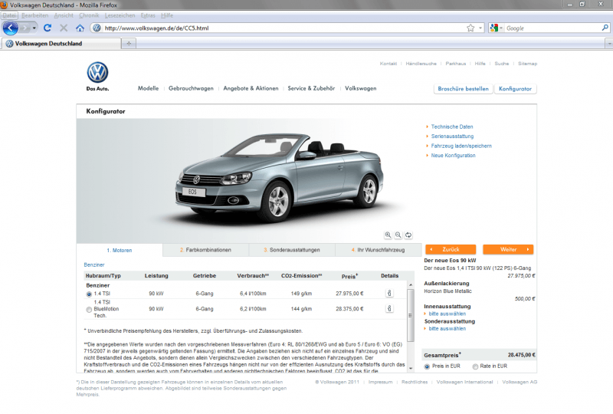Choose Sonderausstattung via bitte auswählen
The height and width of the screenshot is (414, 613).
coord(447,329)
